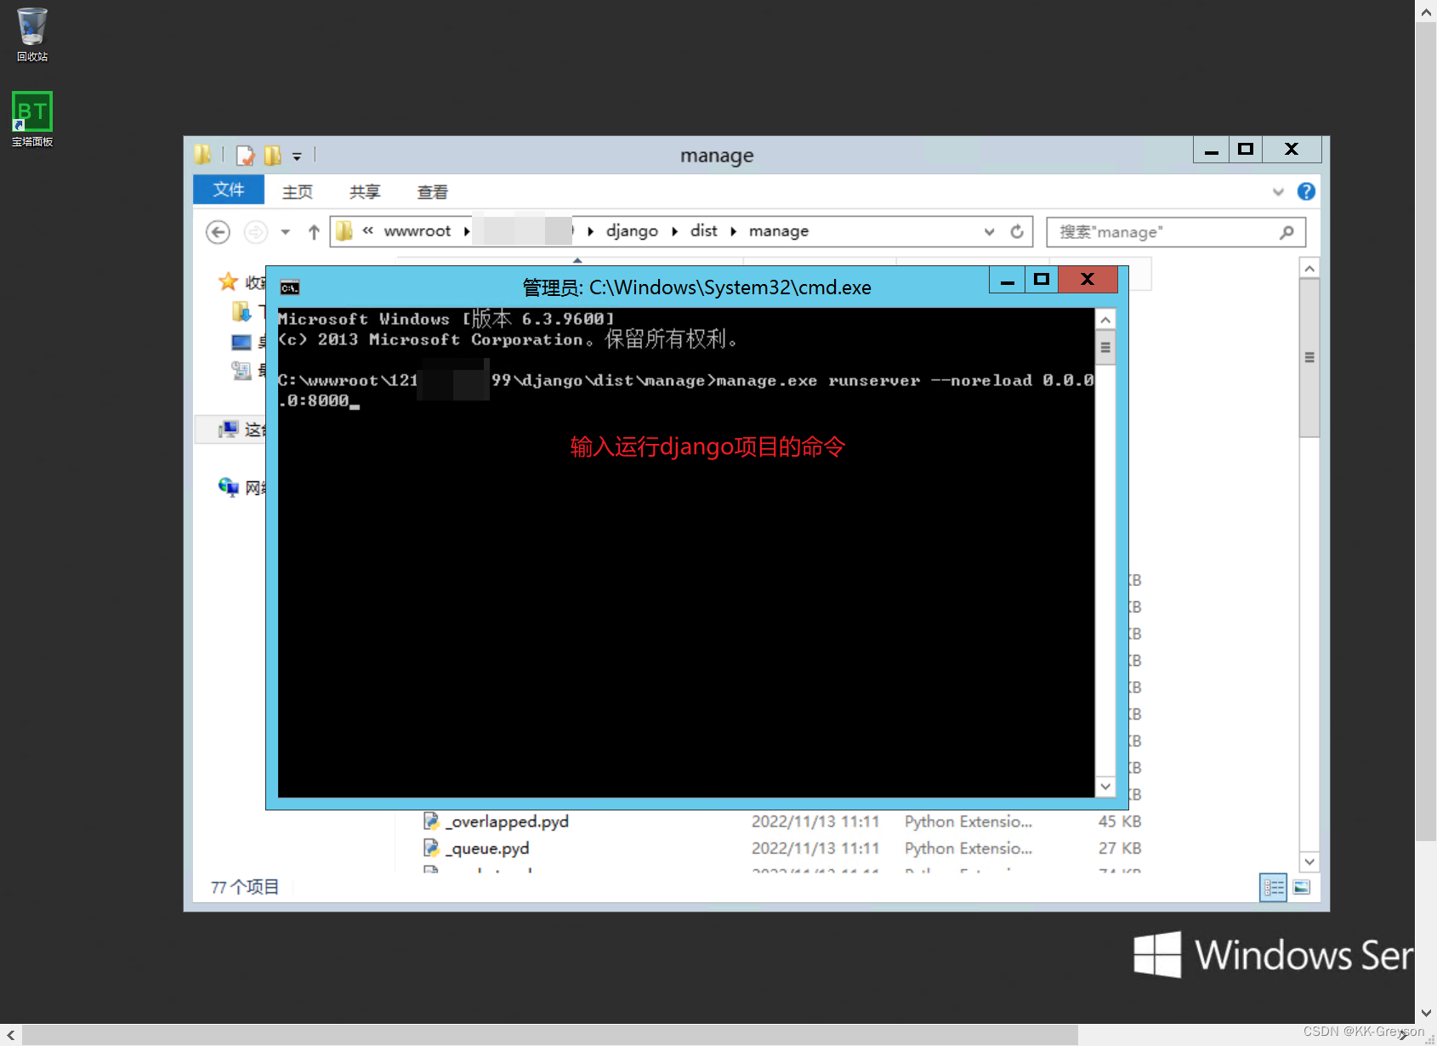1437x1046 pixels.
Task: Click the cmd window scrollbar thumb
Action: tap(1105, 347)
